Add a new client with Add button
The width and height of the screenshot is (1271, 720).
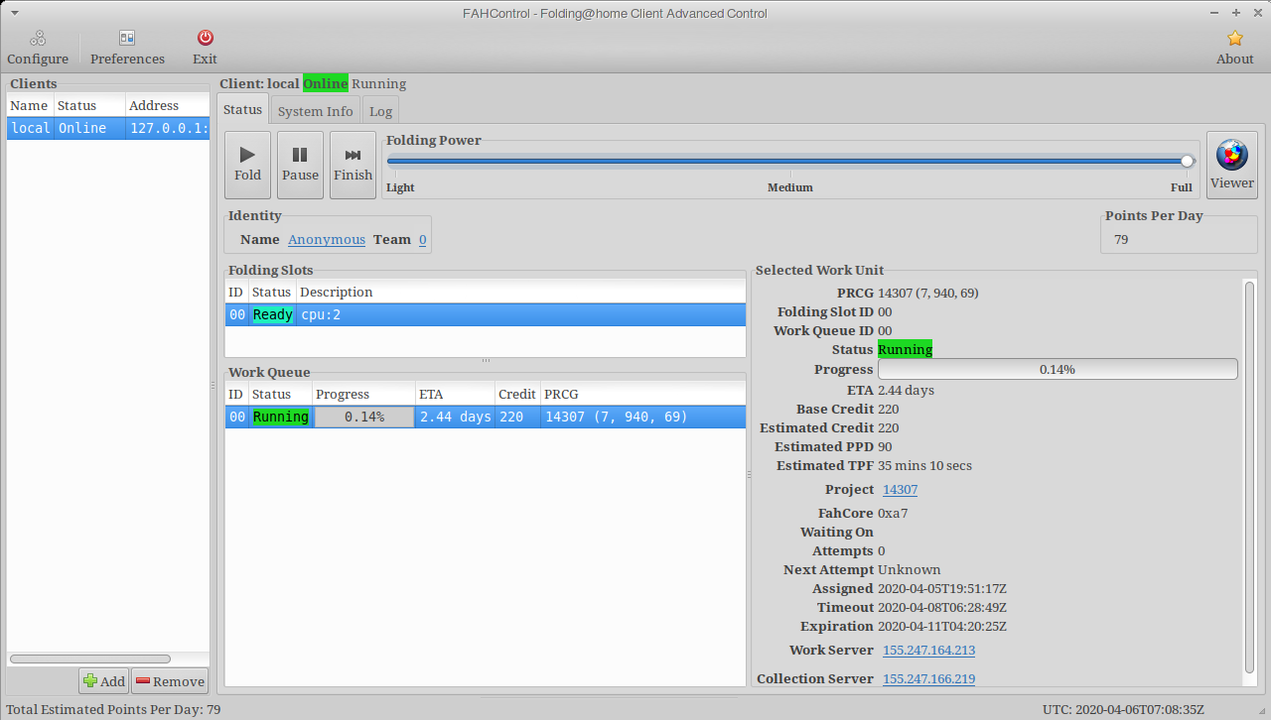[x=104, y=681]
